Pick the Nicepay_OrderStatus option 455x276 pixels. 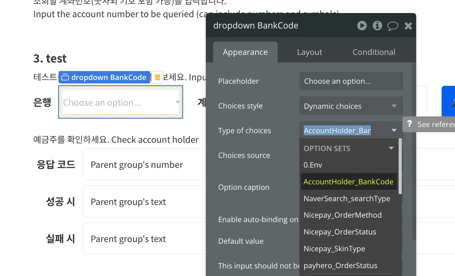pyautogui.click(x=340, y=232)
